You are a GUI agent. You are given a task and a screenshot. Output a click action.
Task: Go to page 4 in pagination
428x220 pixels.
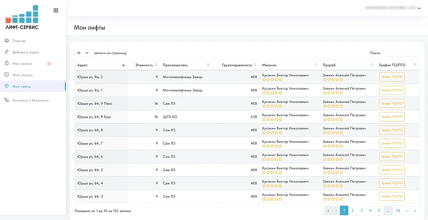point(370,210)
